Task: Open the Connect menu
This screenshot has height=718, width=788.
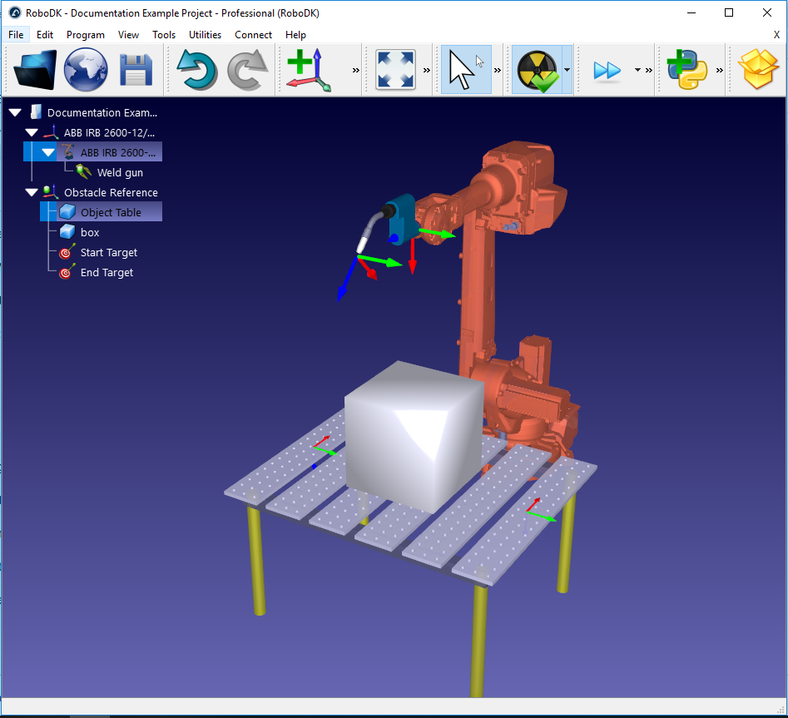Action: pyautogui.click(x=253, y=35)
